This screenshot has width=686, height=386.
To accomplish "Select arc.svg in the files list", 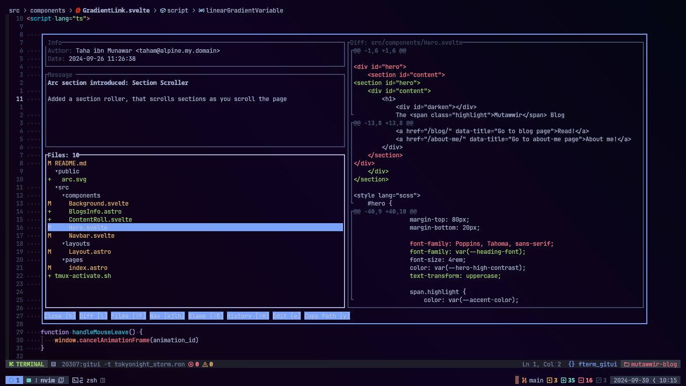I will [x=74, y=179].
